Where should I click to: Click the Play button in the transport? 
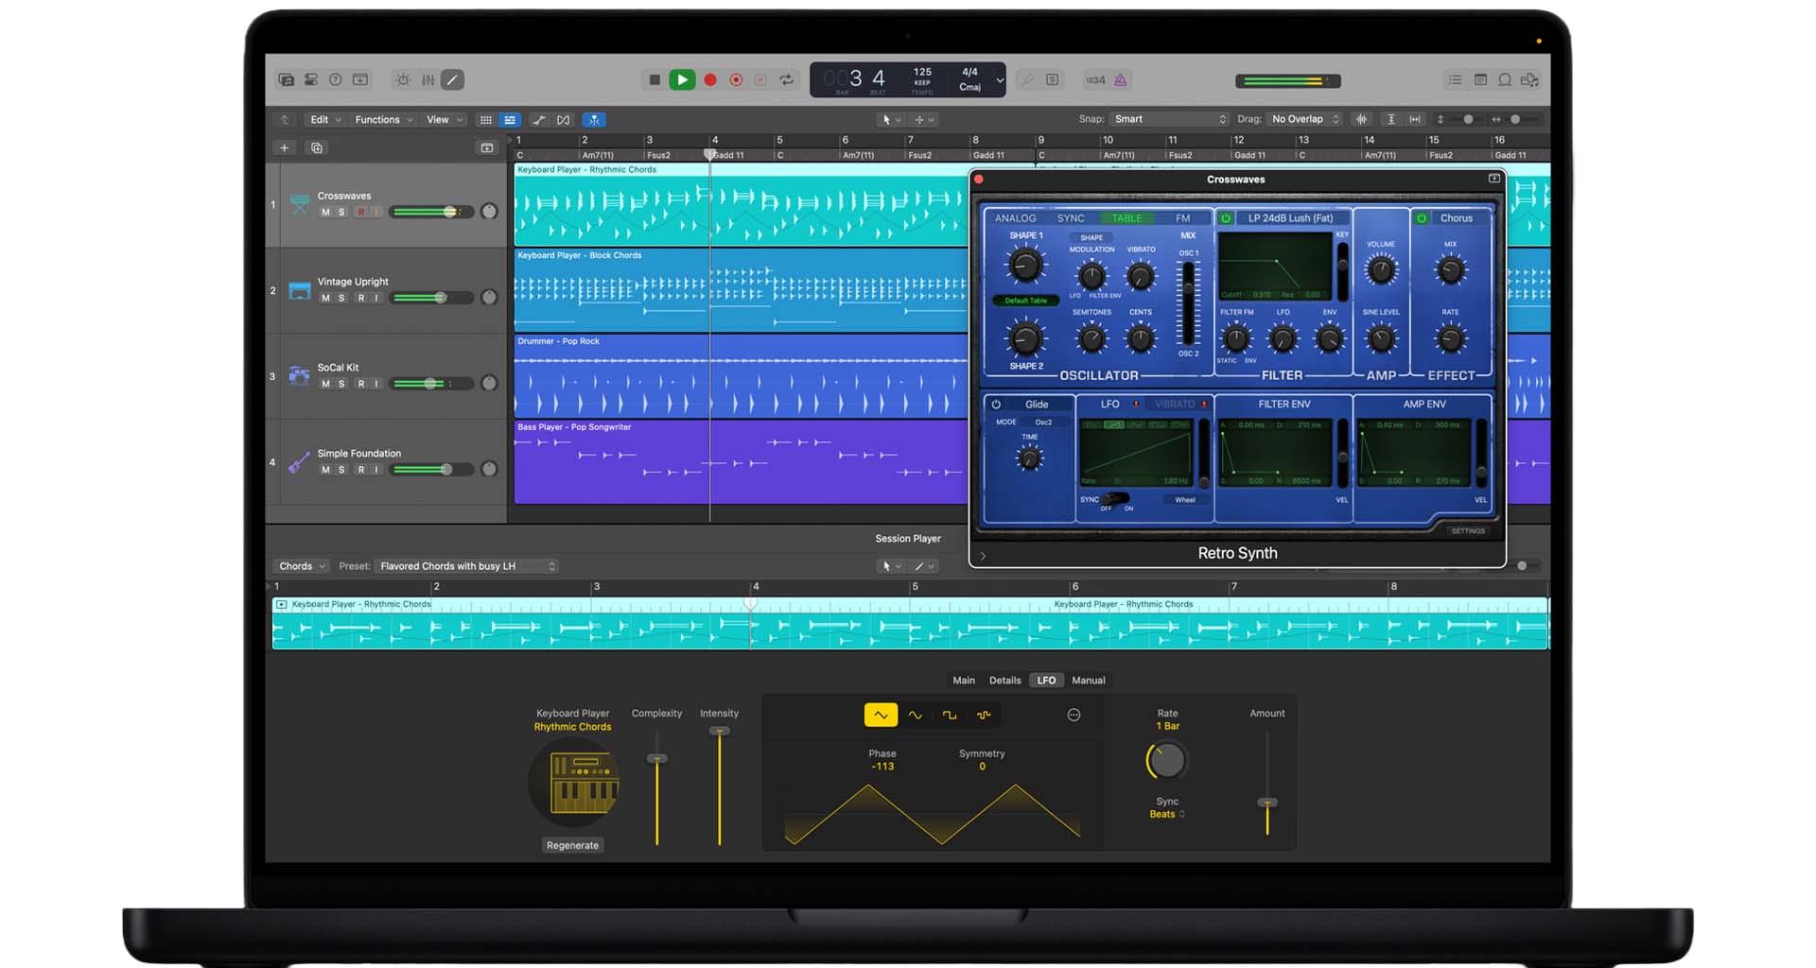(681, 80)
